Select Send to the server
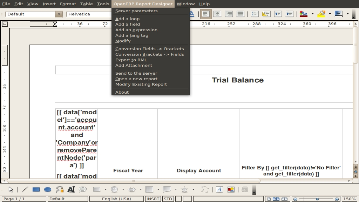Screen dimensions: 359x202 pos(136,73)
